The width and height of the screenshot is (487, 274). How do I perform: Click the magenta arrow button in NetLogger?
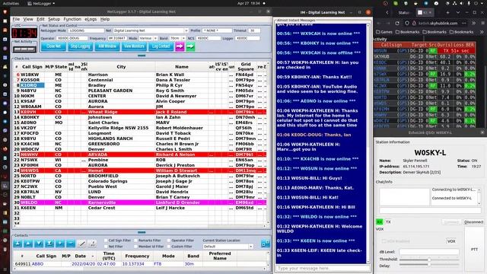(x=180, y=46)
